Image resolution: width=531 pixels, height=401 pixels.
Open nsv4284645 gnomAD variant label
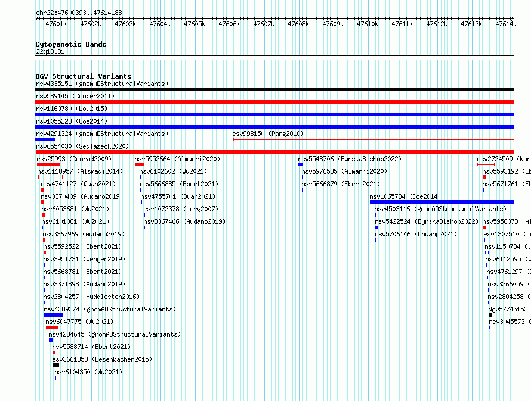(x=115, y=334)
